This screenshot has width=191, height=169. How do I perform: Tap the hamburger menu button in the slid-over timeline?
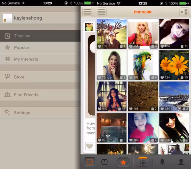[x=87, y=12]
